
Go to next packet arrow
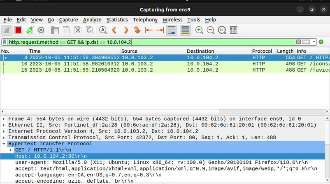pyautogui.click(x=126, y=30)
